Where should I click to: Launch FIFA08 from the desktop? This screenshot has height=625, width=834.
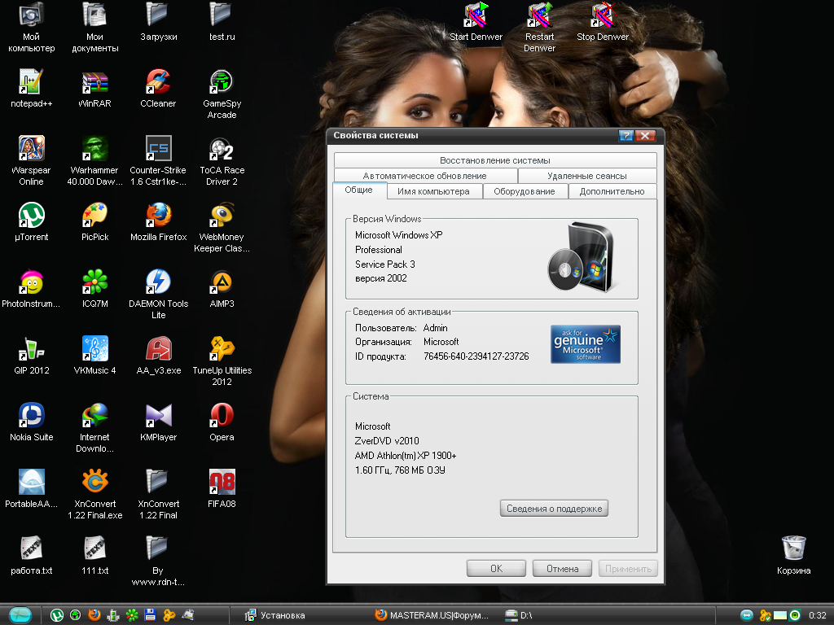(222, 489)
